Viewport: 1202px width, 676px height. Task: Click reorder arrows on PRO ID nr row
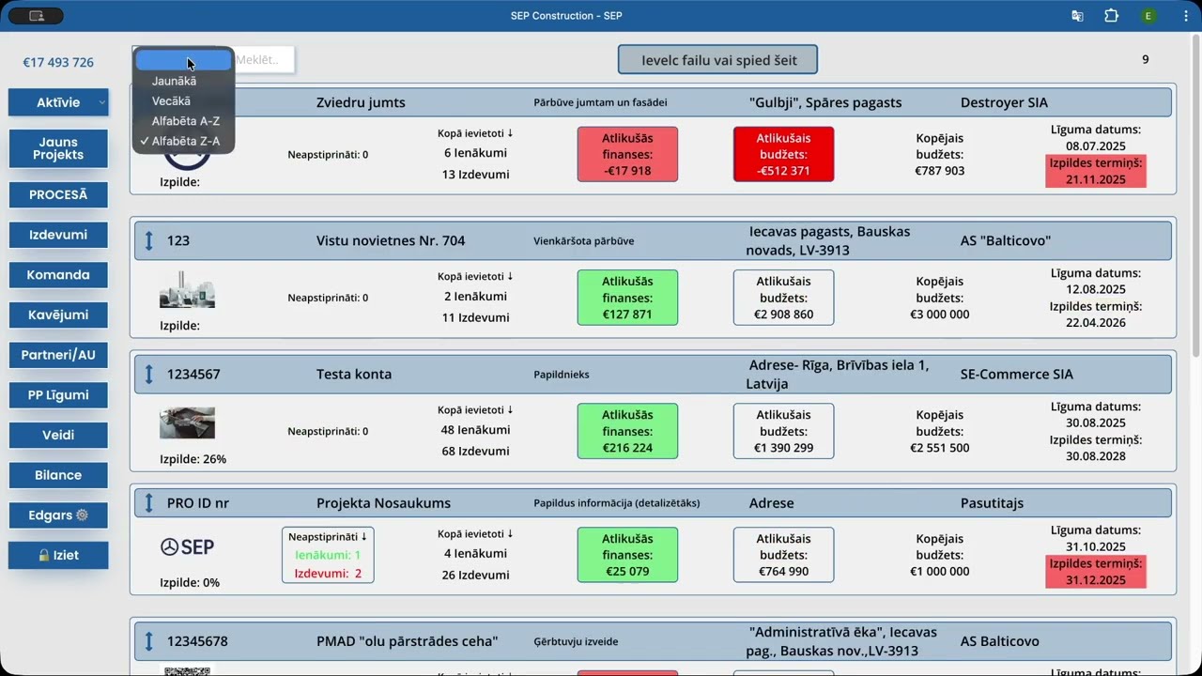click(148, 502)
